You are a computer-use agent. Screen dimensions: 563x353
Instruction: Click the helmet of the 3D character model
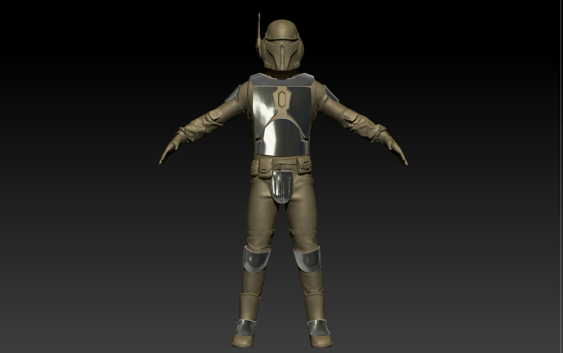[282, 45]
